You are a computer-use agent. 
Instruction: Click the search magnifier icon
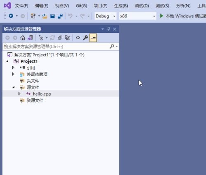point(112,47)
